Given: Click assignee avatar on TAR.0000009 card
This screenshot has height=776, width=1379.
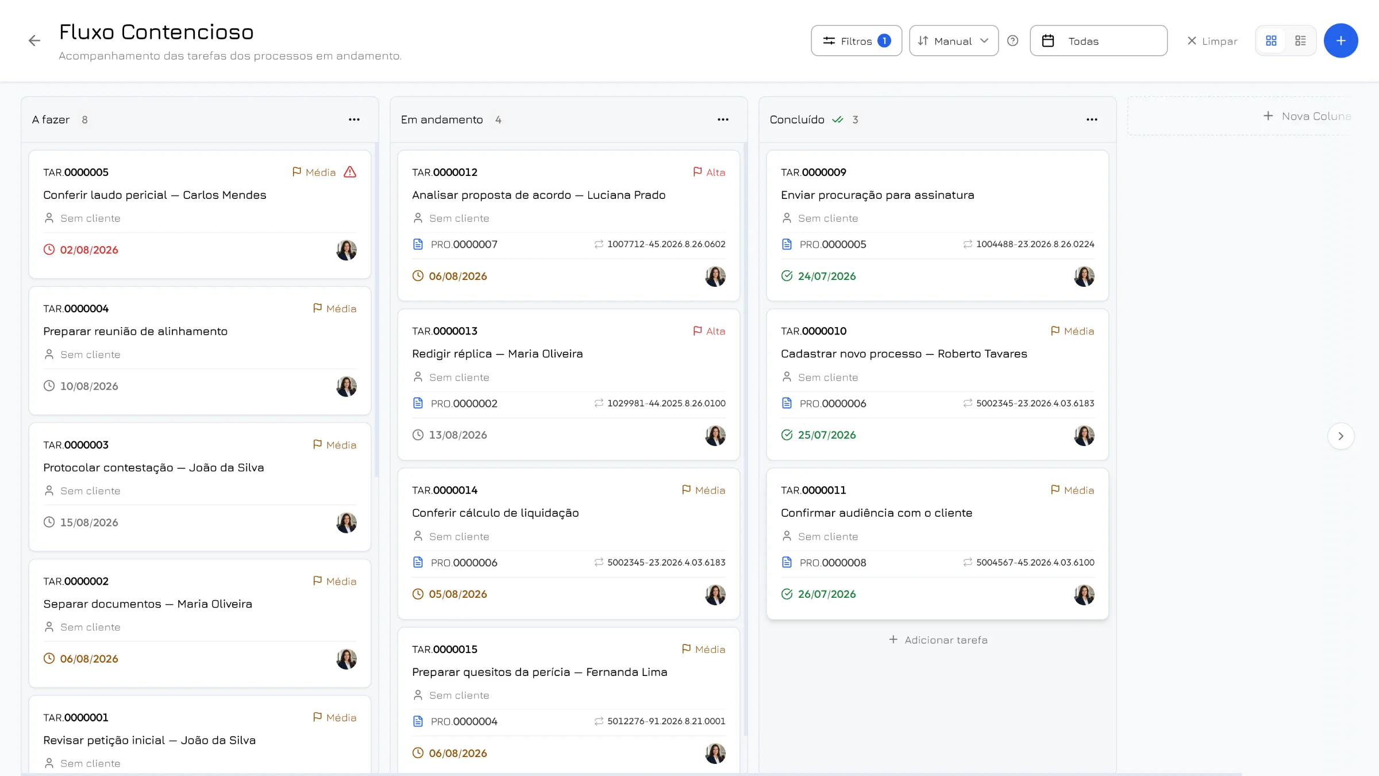Looking at the screenshot, I should (x=1084, y=276).
